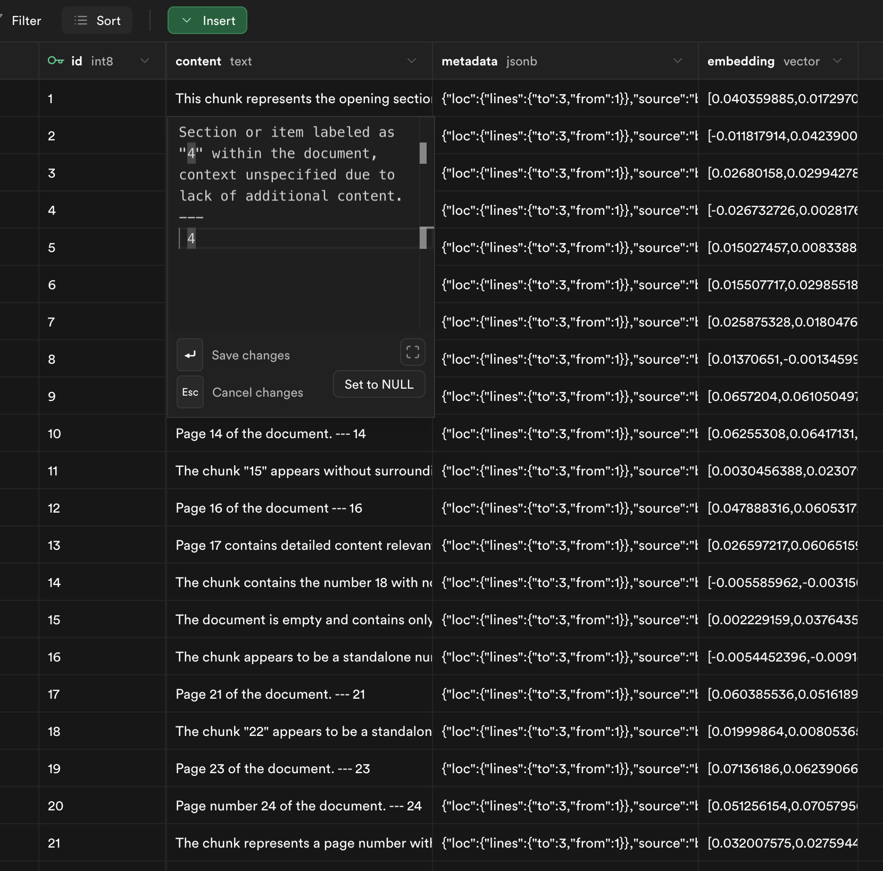
Task: Click the Sort list icon
Action: pyautogui.click(x=81, y=21)
